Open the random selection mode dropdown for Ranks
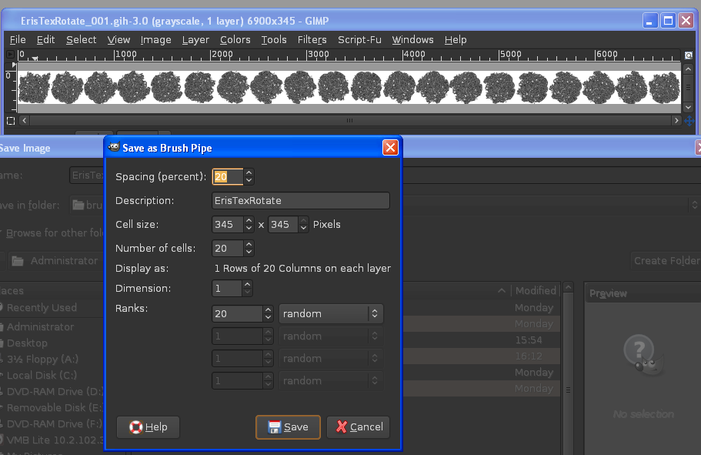Screen dimensions: 701x455 (331, 313)
